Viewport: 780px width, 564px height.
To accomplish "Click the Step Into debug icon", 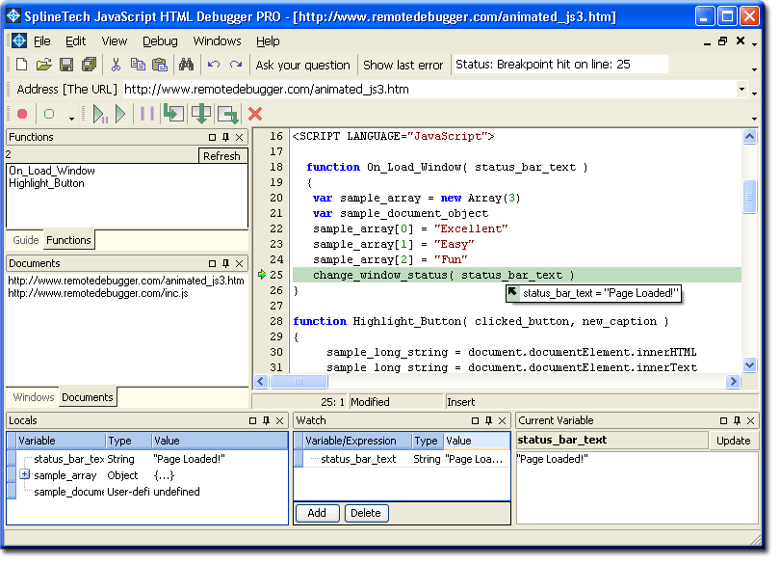I will click(x=173, y=114).
